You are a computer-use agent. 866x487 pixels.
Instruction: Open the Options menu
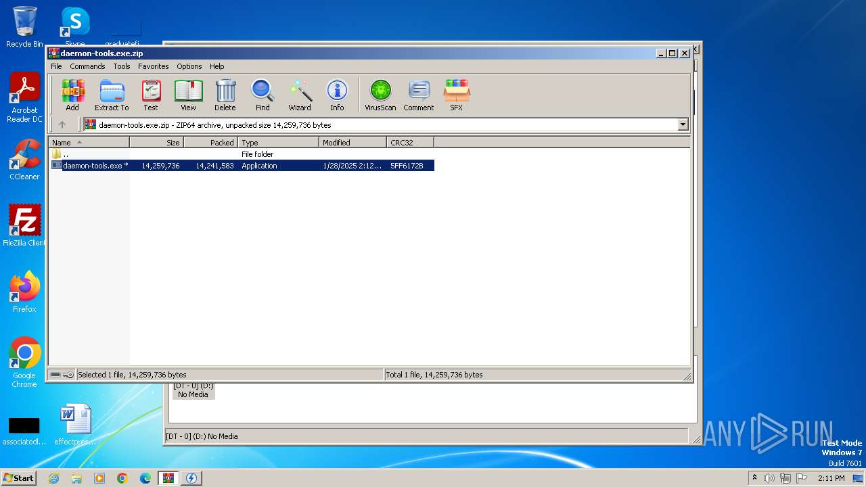point(189,66)
